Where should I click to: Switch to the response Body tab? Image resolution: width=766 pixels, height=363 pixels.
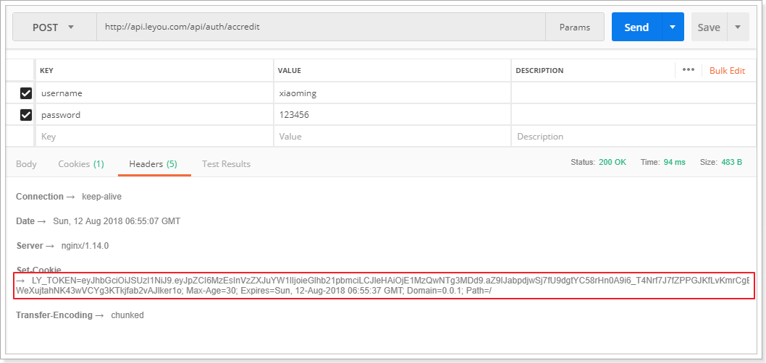click(26, 164)
